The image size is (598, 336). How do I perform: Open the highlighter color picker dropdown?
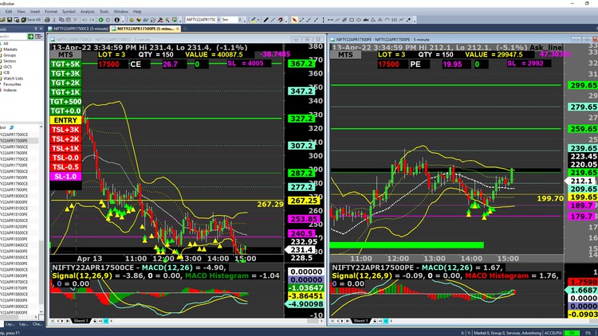[258, 20]
